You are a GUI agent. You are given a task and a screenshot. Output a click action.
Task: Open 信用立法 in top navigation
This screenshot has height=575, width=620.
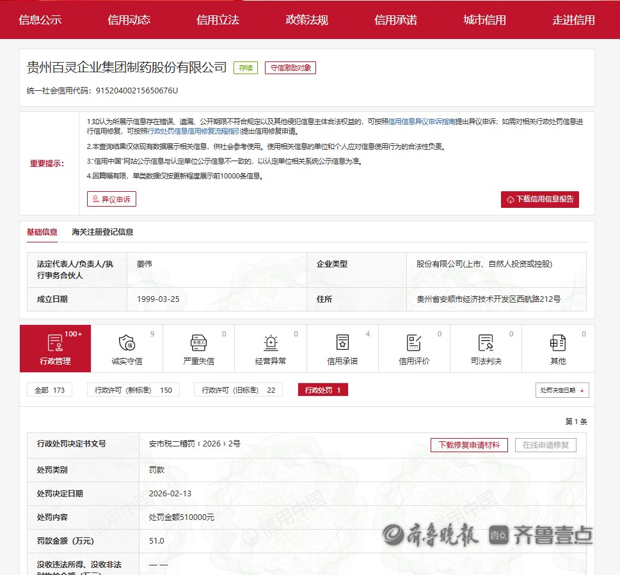click(218, 20)
